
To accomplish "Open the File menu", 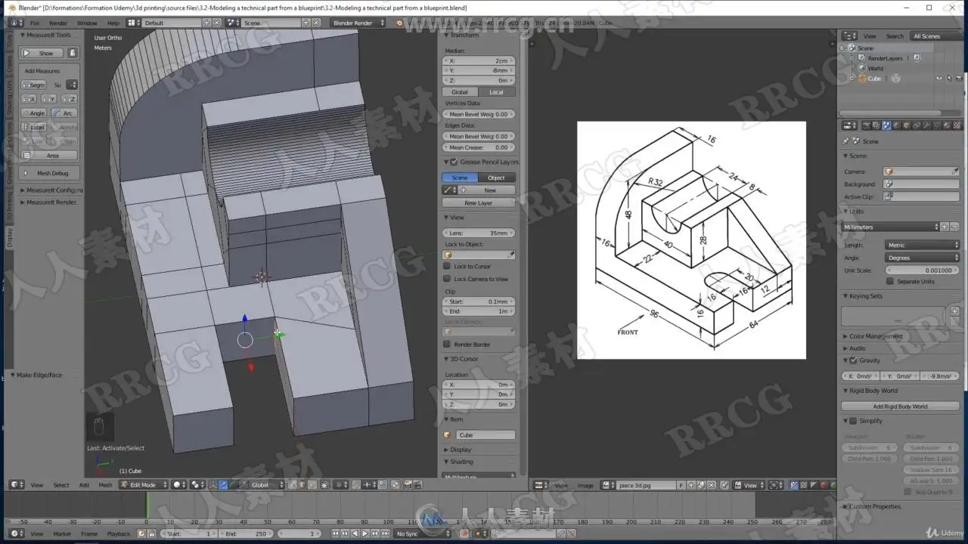I will click(35, 23).
